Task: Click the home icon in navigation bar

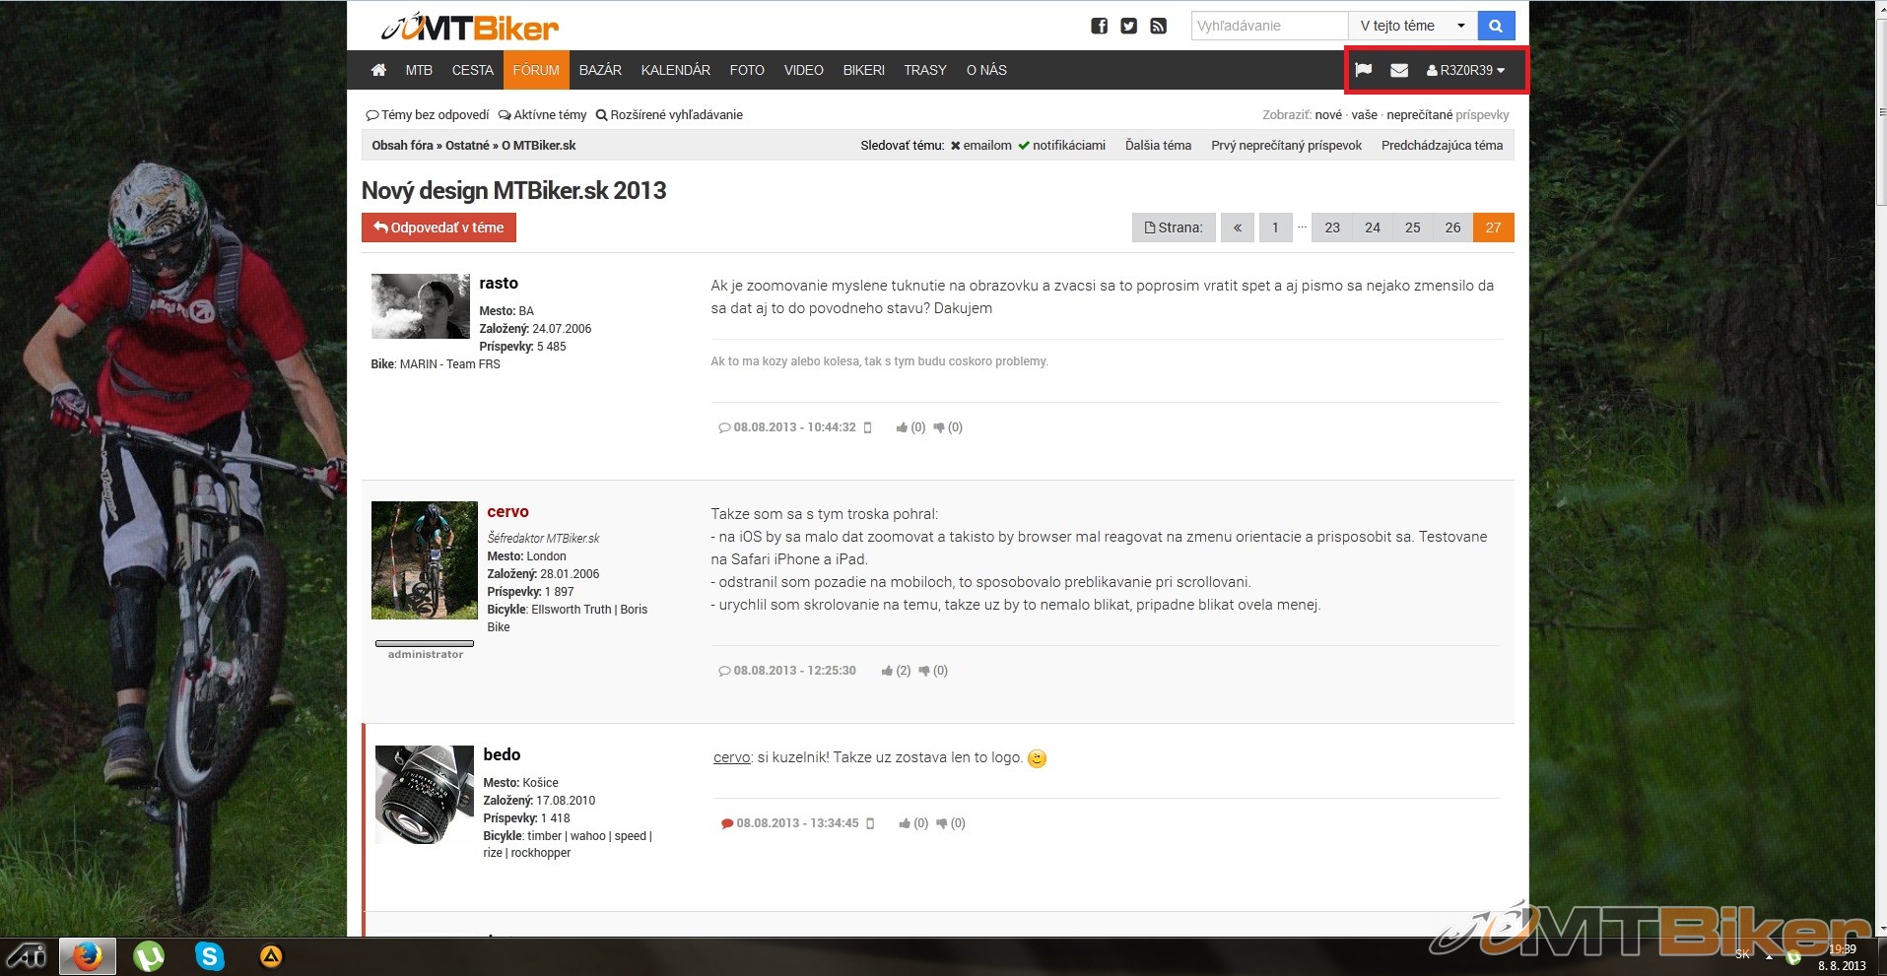Action: 378,70
